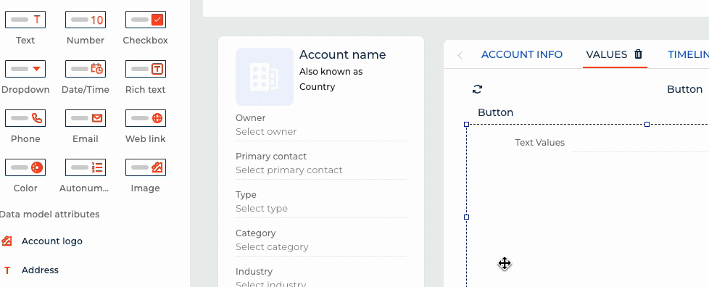Click the Primary contact field label
The height and width of the screenshot is (287, 709).
tap(271, 157)
